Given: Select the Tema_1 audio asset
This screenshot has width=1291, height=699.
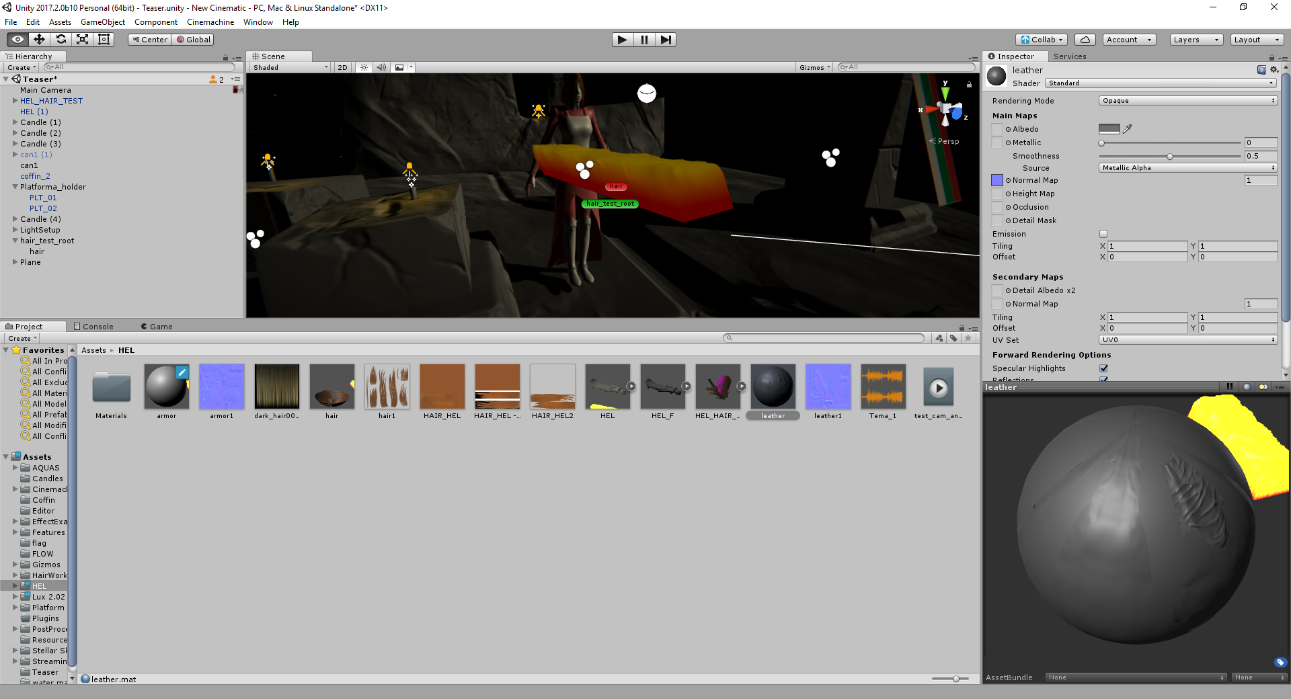Looking at the screenshot, I should [884, 393].
